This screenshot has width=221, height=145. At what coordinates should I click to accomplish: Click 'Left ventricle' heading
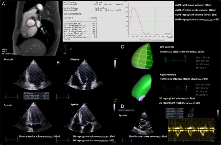(166, 47)
